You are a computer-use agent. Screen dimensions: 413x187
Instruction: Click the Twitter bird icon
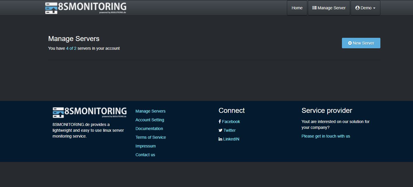pyautogui.click(x=220, y=130)
